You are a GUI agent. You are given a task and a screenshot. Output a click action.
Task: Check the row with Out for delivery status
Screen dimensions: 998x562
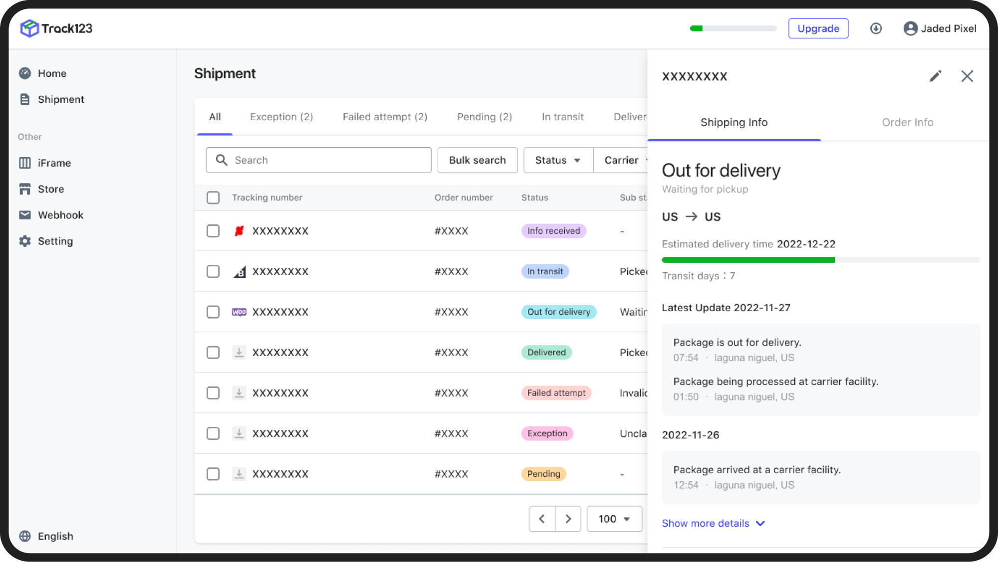click(213, 312)
